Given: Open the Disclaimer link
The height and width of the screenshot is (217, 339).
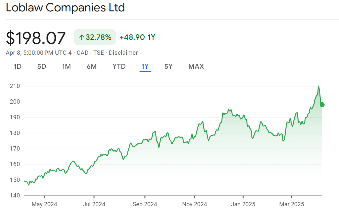Looking at the screenshot, I should point(123,53).
